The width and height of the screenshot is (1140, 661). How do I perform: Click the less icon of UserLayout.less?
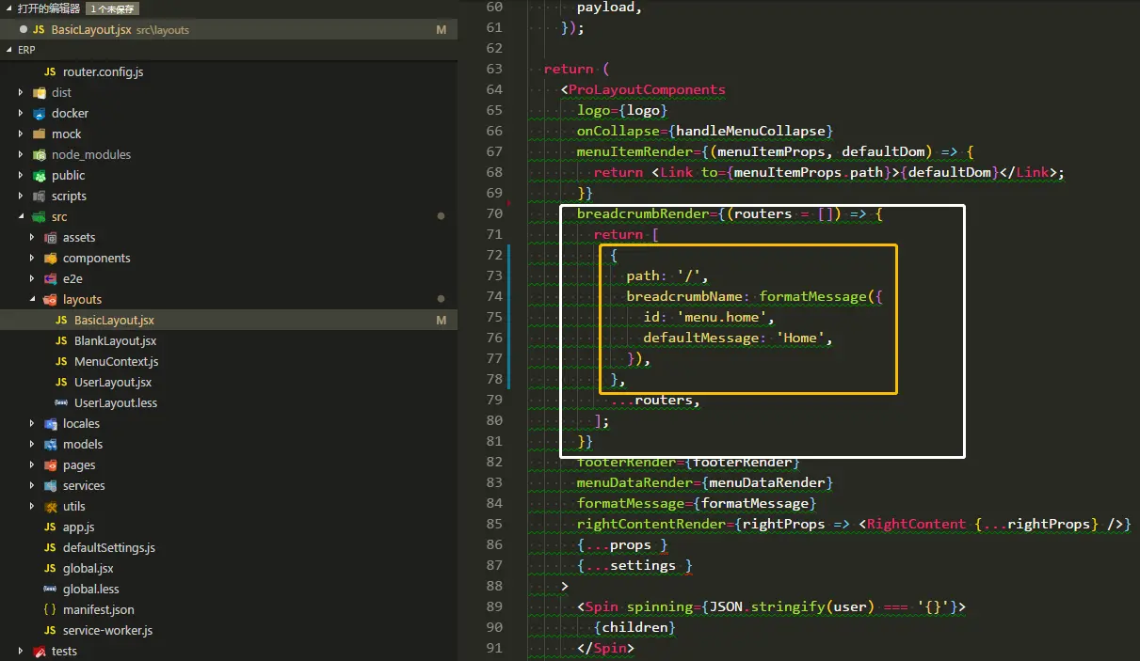(61, 402)
